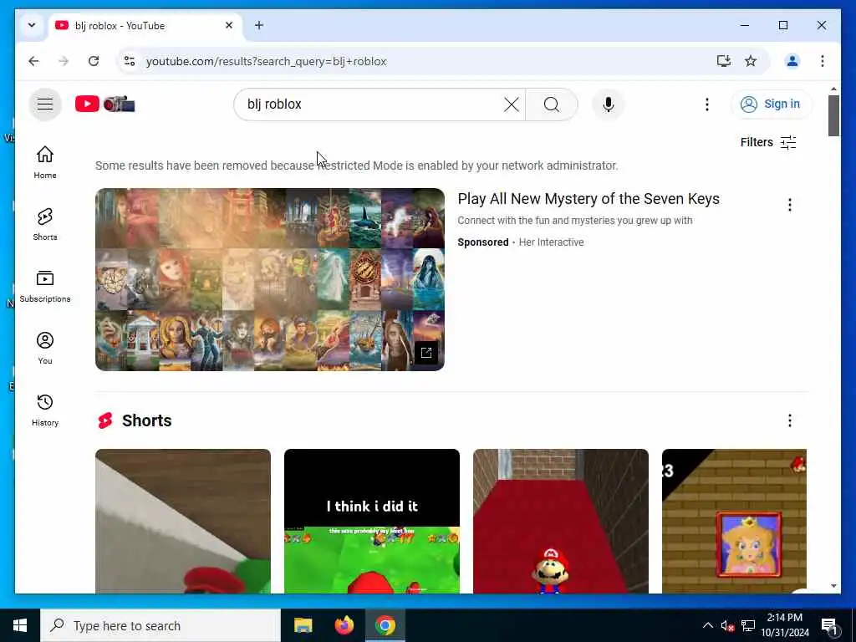The width and height of the screenshot is (856, 642).
Task: Click the network tray icon
Action: coord(748,625)
